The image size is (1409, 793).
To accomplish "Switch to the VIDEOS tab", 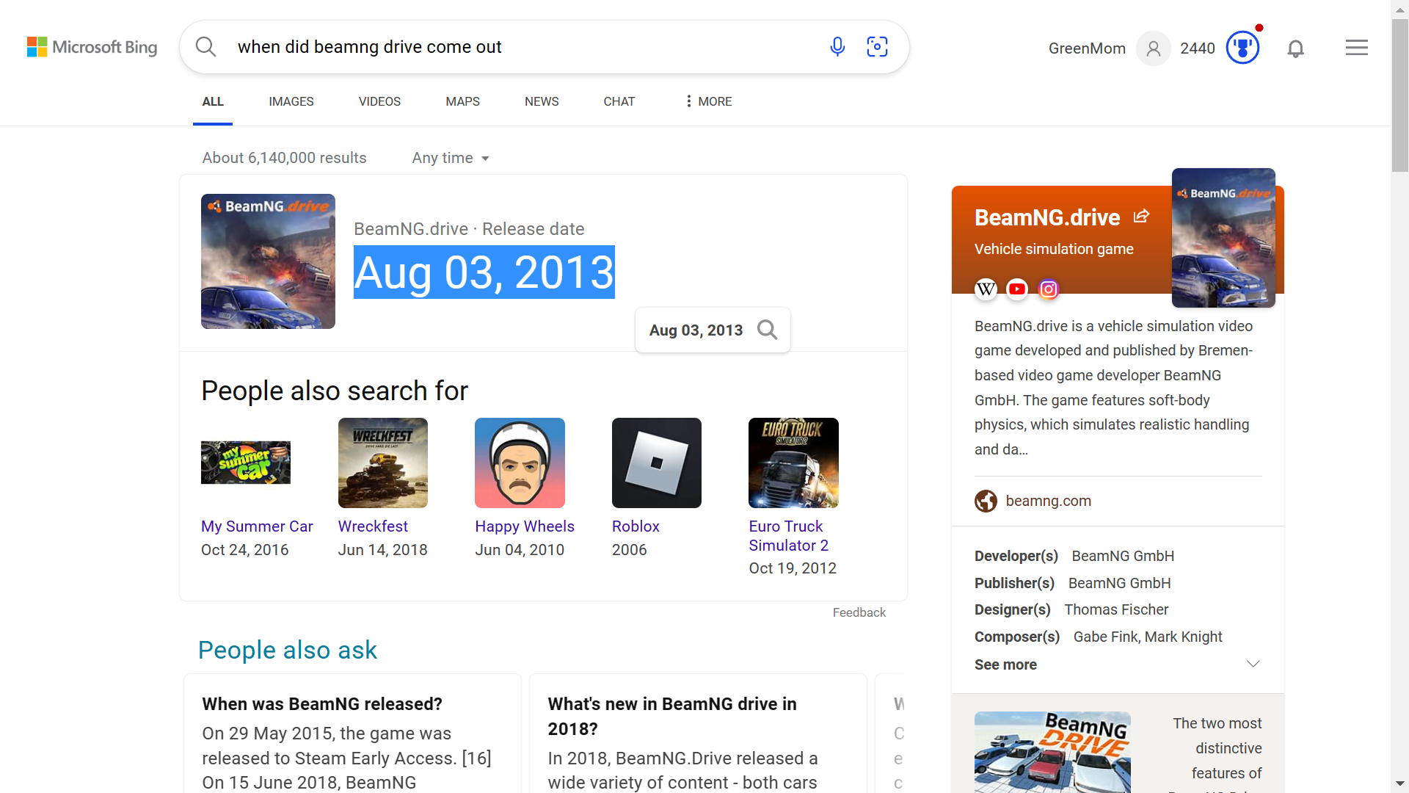I will tap(379, 101).
